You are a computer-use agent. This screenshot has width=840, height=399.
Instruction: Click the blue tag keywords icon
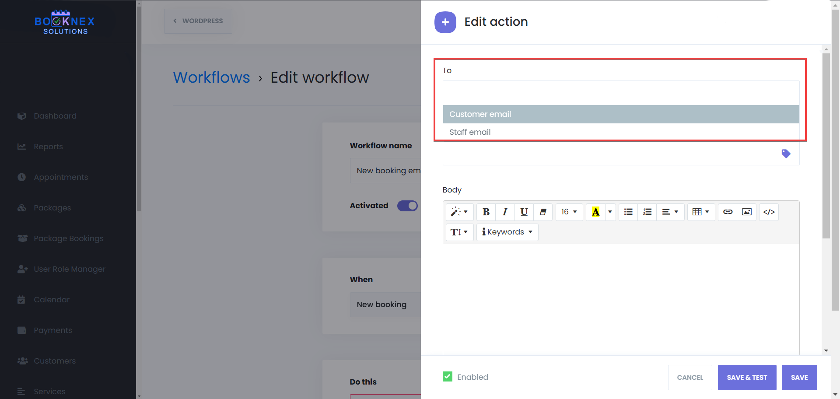tap(786, 154)
